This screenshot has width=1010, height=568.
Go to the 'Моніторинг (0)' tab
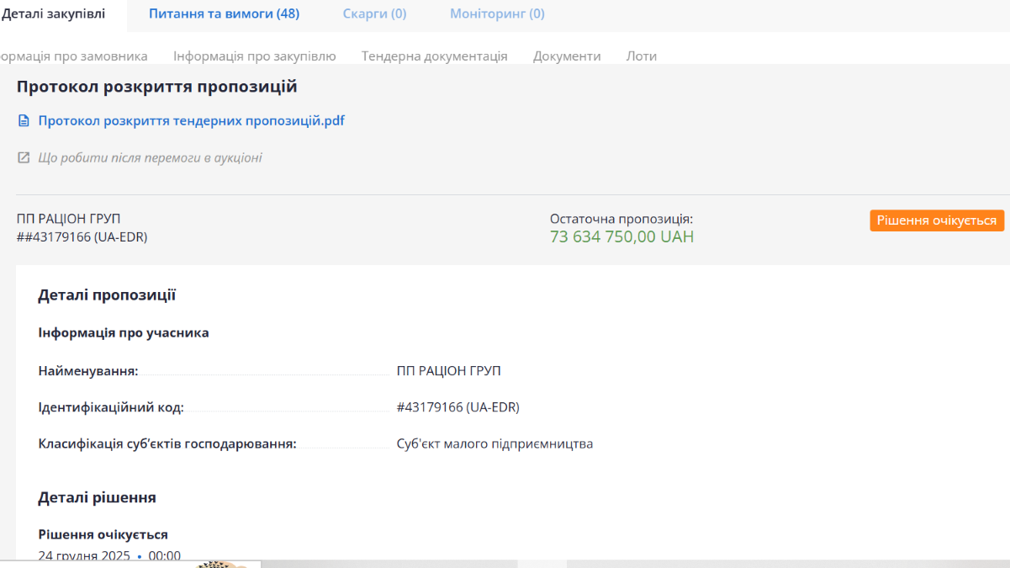(497, 13)
